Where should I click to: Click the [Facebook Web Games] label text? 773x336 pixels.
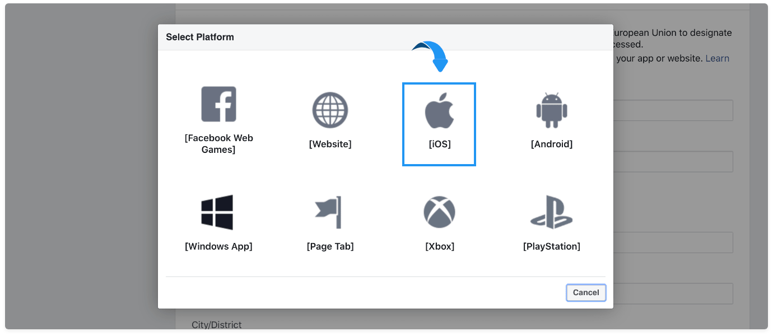point(218,144)
